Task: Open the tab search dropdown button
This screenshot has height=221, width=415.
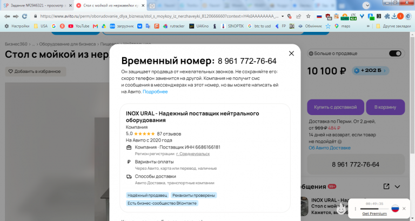Action: pos(366,5)
